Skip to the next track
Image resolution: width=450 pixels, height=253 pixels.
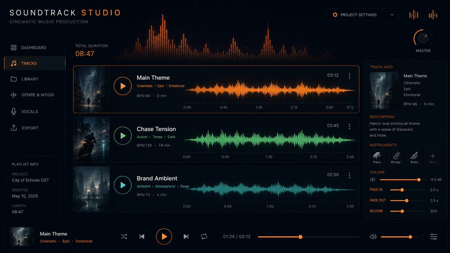186,237
